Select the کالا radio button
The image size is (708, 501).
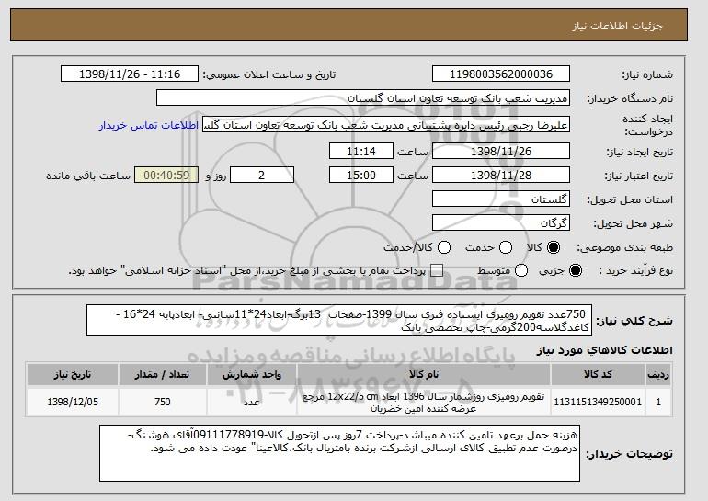[554, 247]
